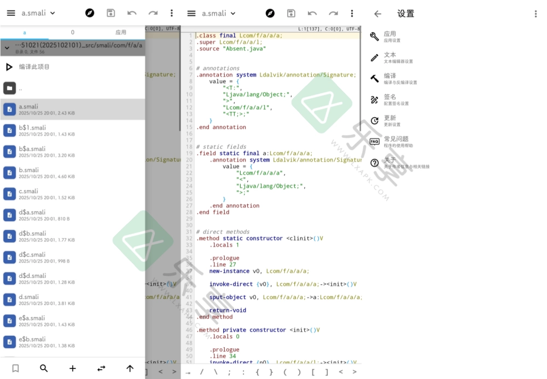Tap the plus icon in the bottom bar

click(x=72, y=368)
